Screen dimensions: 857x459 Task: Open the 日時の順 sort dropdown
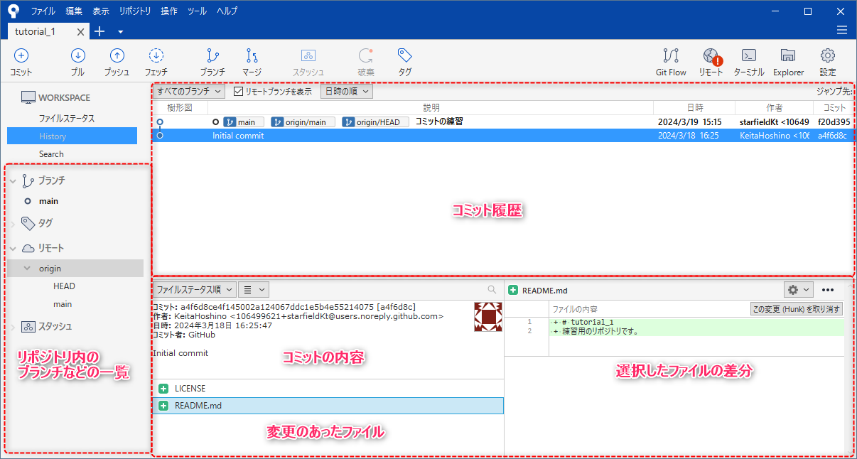tap(346, 92)
